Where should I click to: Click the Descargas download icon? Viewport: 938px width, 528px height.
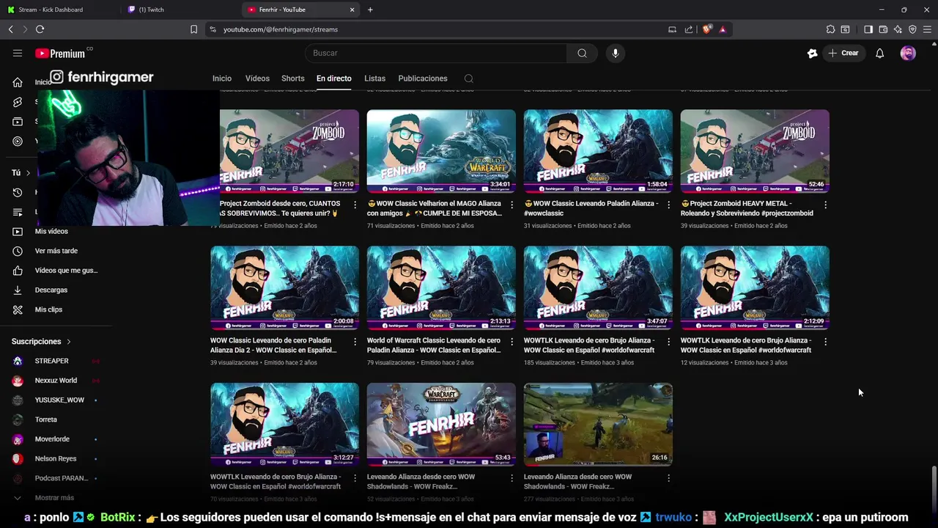tap(18, 290)
